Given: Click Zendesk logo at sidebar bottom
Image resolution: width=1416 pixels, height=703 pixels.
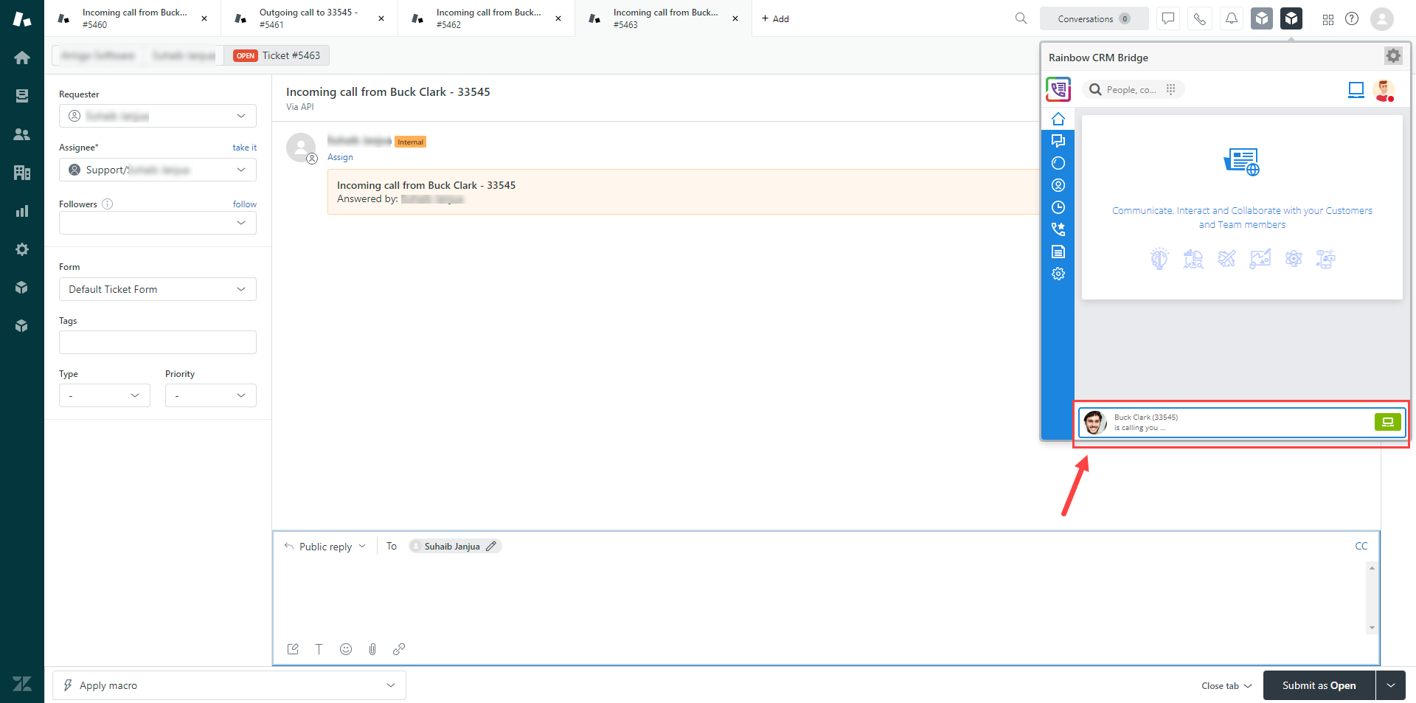Looking at the screenshot, I should tap(22, 684).
